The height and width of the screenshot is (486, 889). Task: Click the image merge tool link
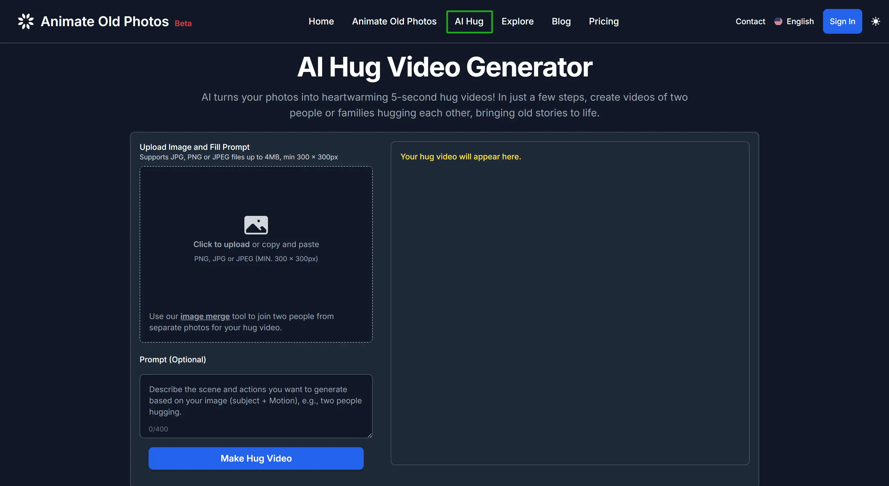pos(204,316)
